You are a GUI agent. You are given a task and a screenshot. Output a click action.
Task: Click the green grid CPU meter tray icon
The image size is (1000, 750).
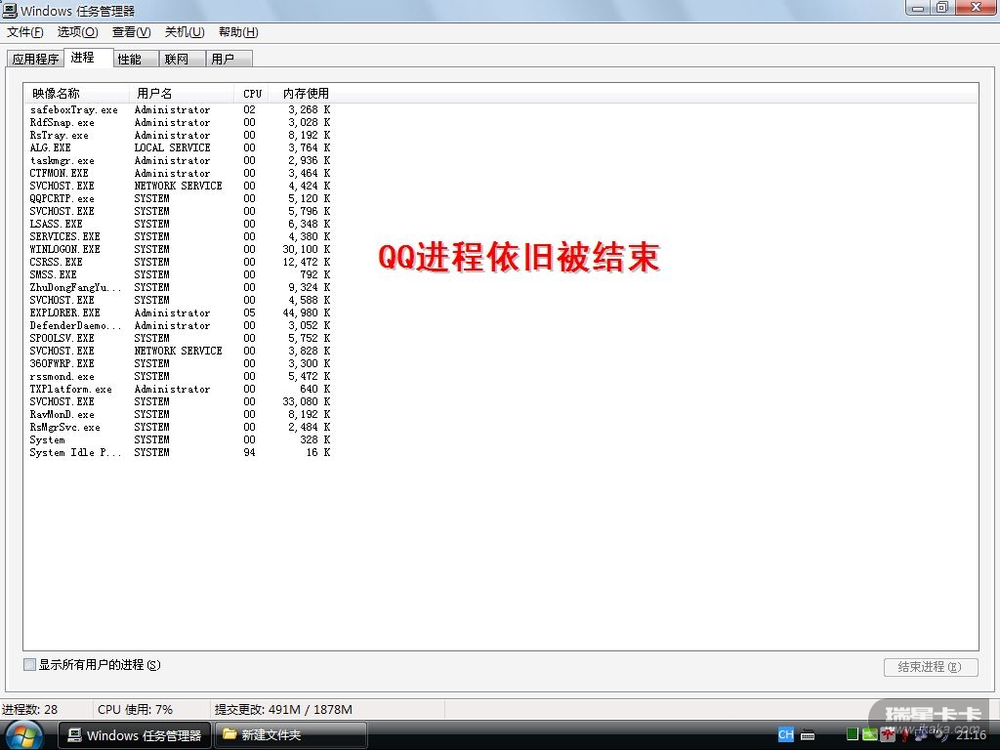[x=852, y=734]
